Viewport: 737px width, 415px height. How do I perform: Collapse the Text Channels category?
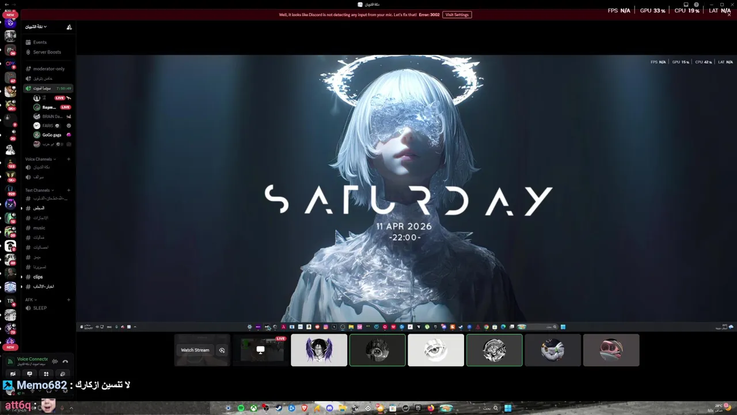click(39, 190)
